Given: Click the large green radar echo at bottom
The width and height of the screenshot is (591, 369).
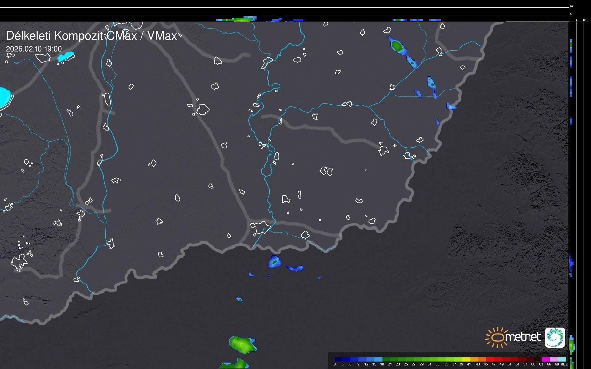Looking at the screenshot, I should click(x=242, y=345).
